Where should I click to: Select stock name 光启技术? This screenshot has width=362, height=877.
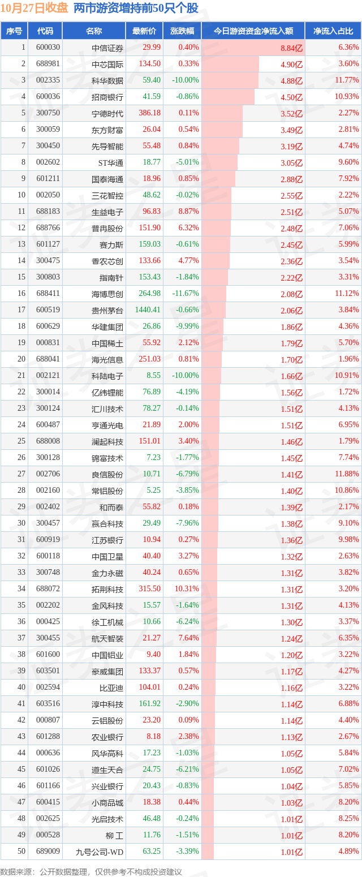pos(107,819)
